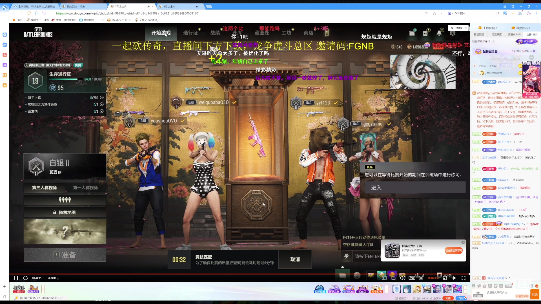This screenshot has height=304, width=541.
Task: Expand the search engine dropdown arrow
Action: [453, 13]
